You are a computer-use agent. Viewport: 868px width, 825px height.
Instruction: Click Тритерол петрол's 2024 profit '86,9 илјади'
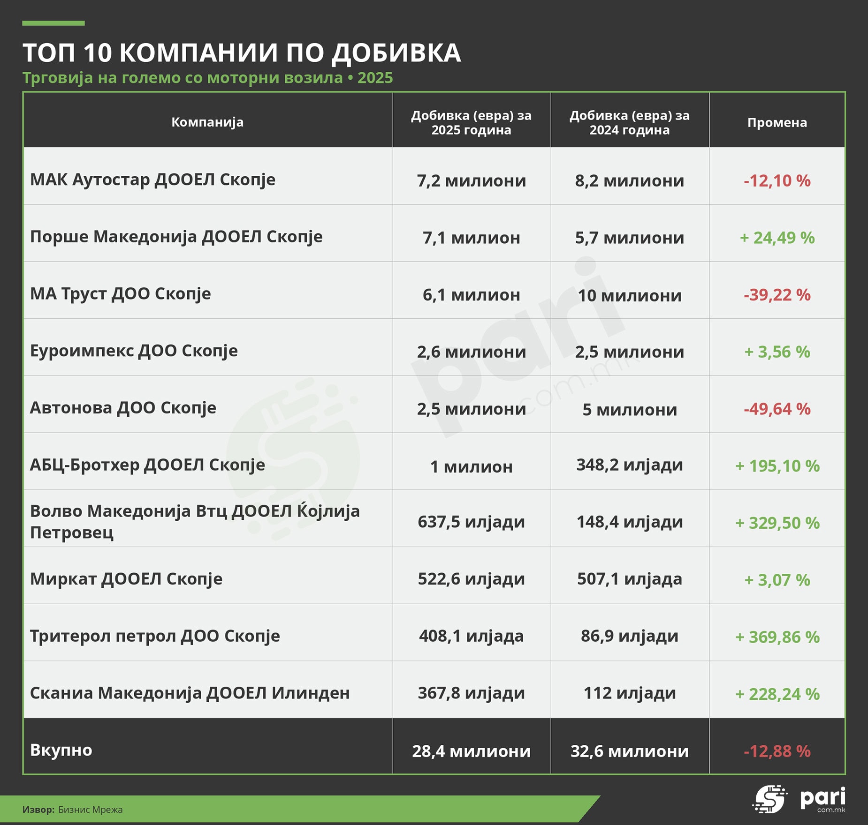tap(630, 636)
